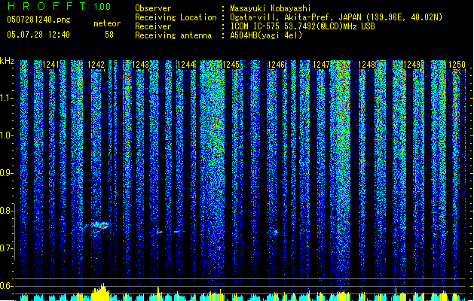
Task: Click the tall yellow intensity peak below 1242
Action: [x=101, y=292]
